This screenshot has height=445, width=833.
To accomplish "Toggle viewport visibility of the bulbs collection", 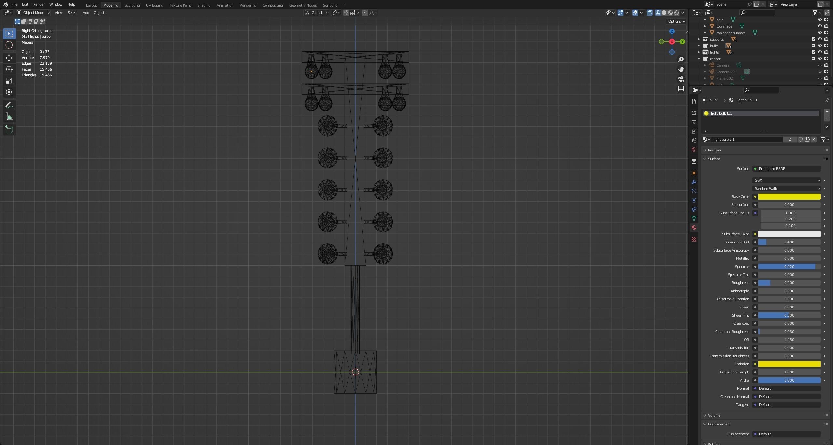I will 819,46.
